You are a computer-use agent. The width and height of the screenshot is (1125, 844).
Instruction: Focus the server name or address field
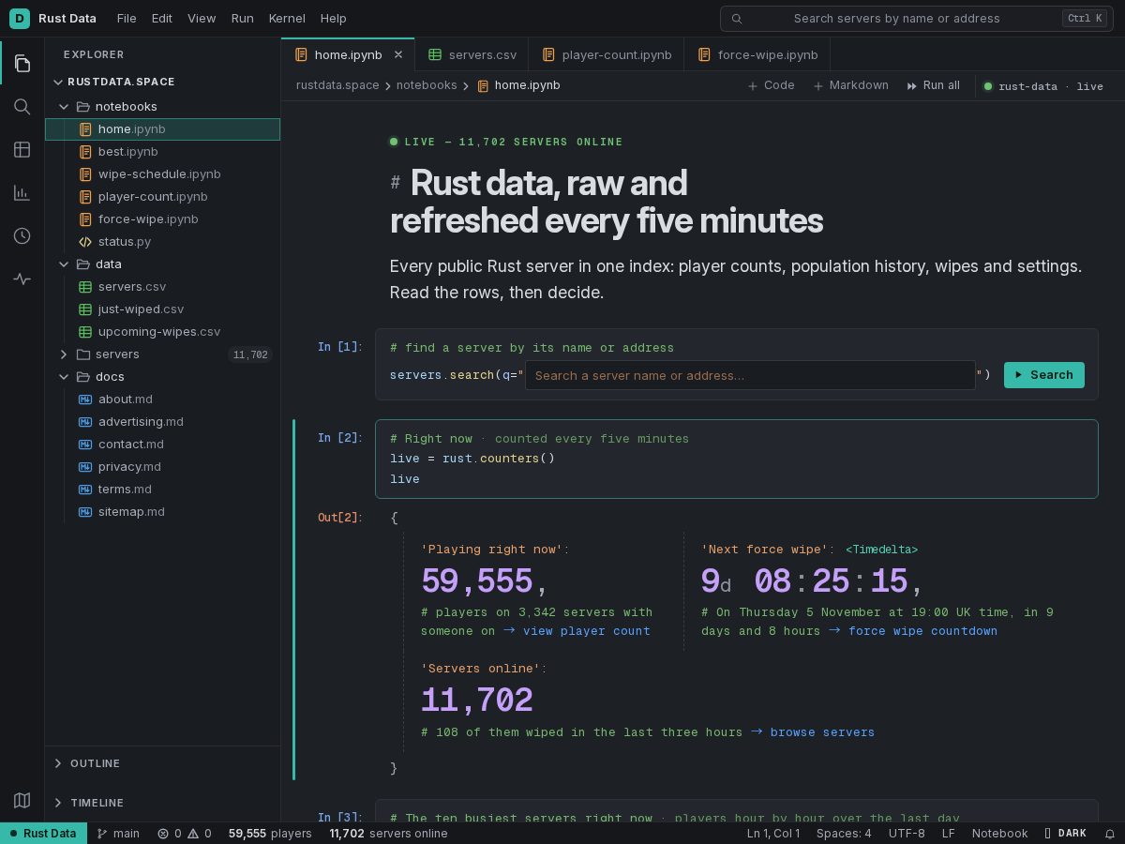tap(750, 375)
